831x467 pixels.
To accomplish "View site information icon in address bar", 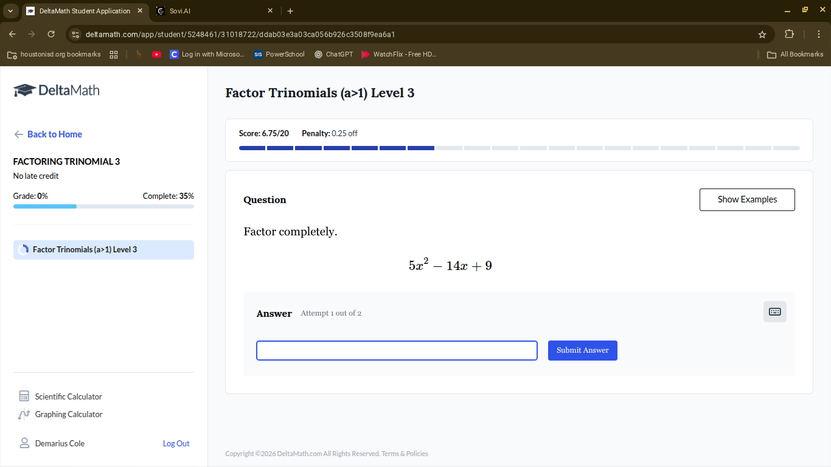I will (75, 34).
